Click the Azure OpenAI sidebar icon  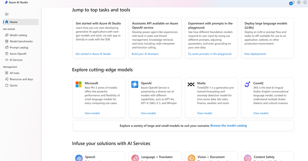pos(7,53)
